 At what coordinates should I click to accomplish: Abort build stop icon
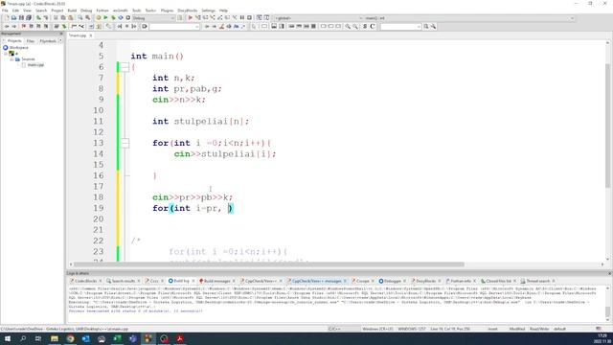(x=127, y=18)
